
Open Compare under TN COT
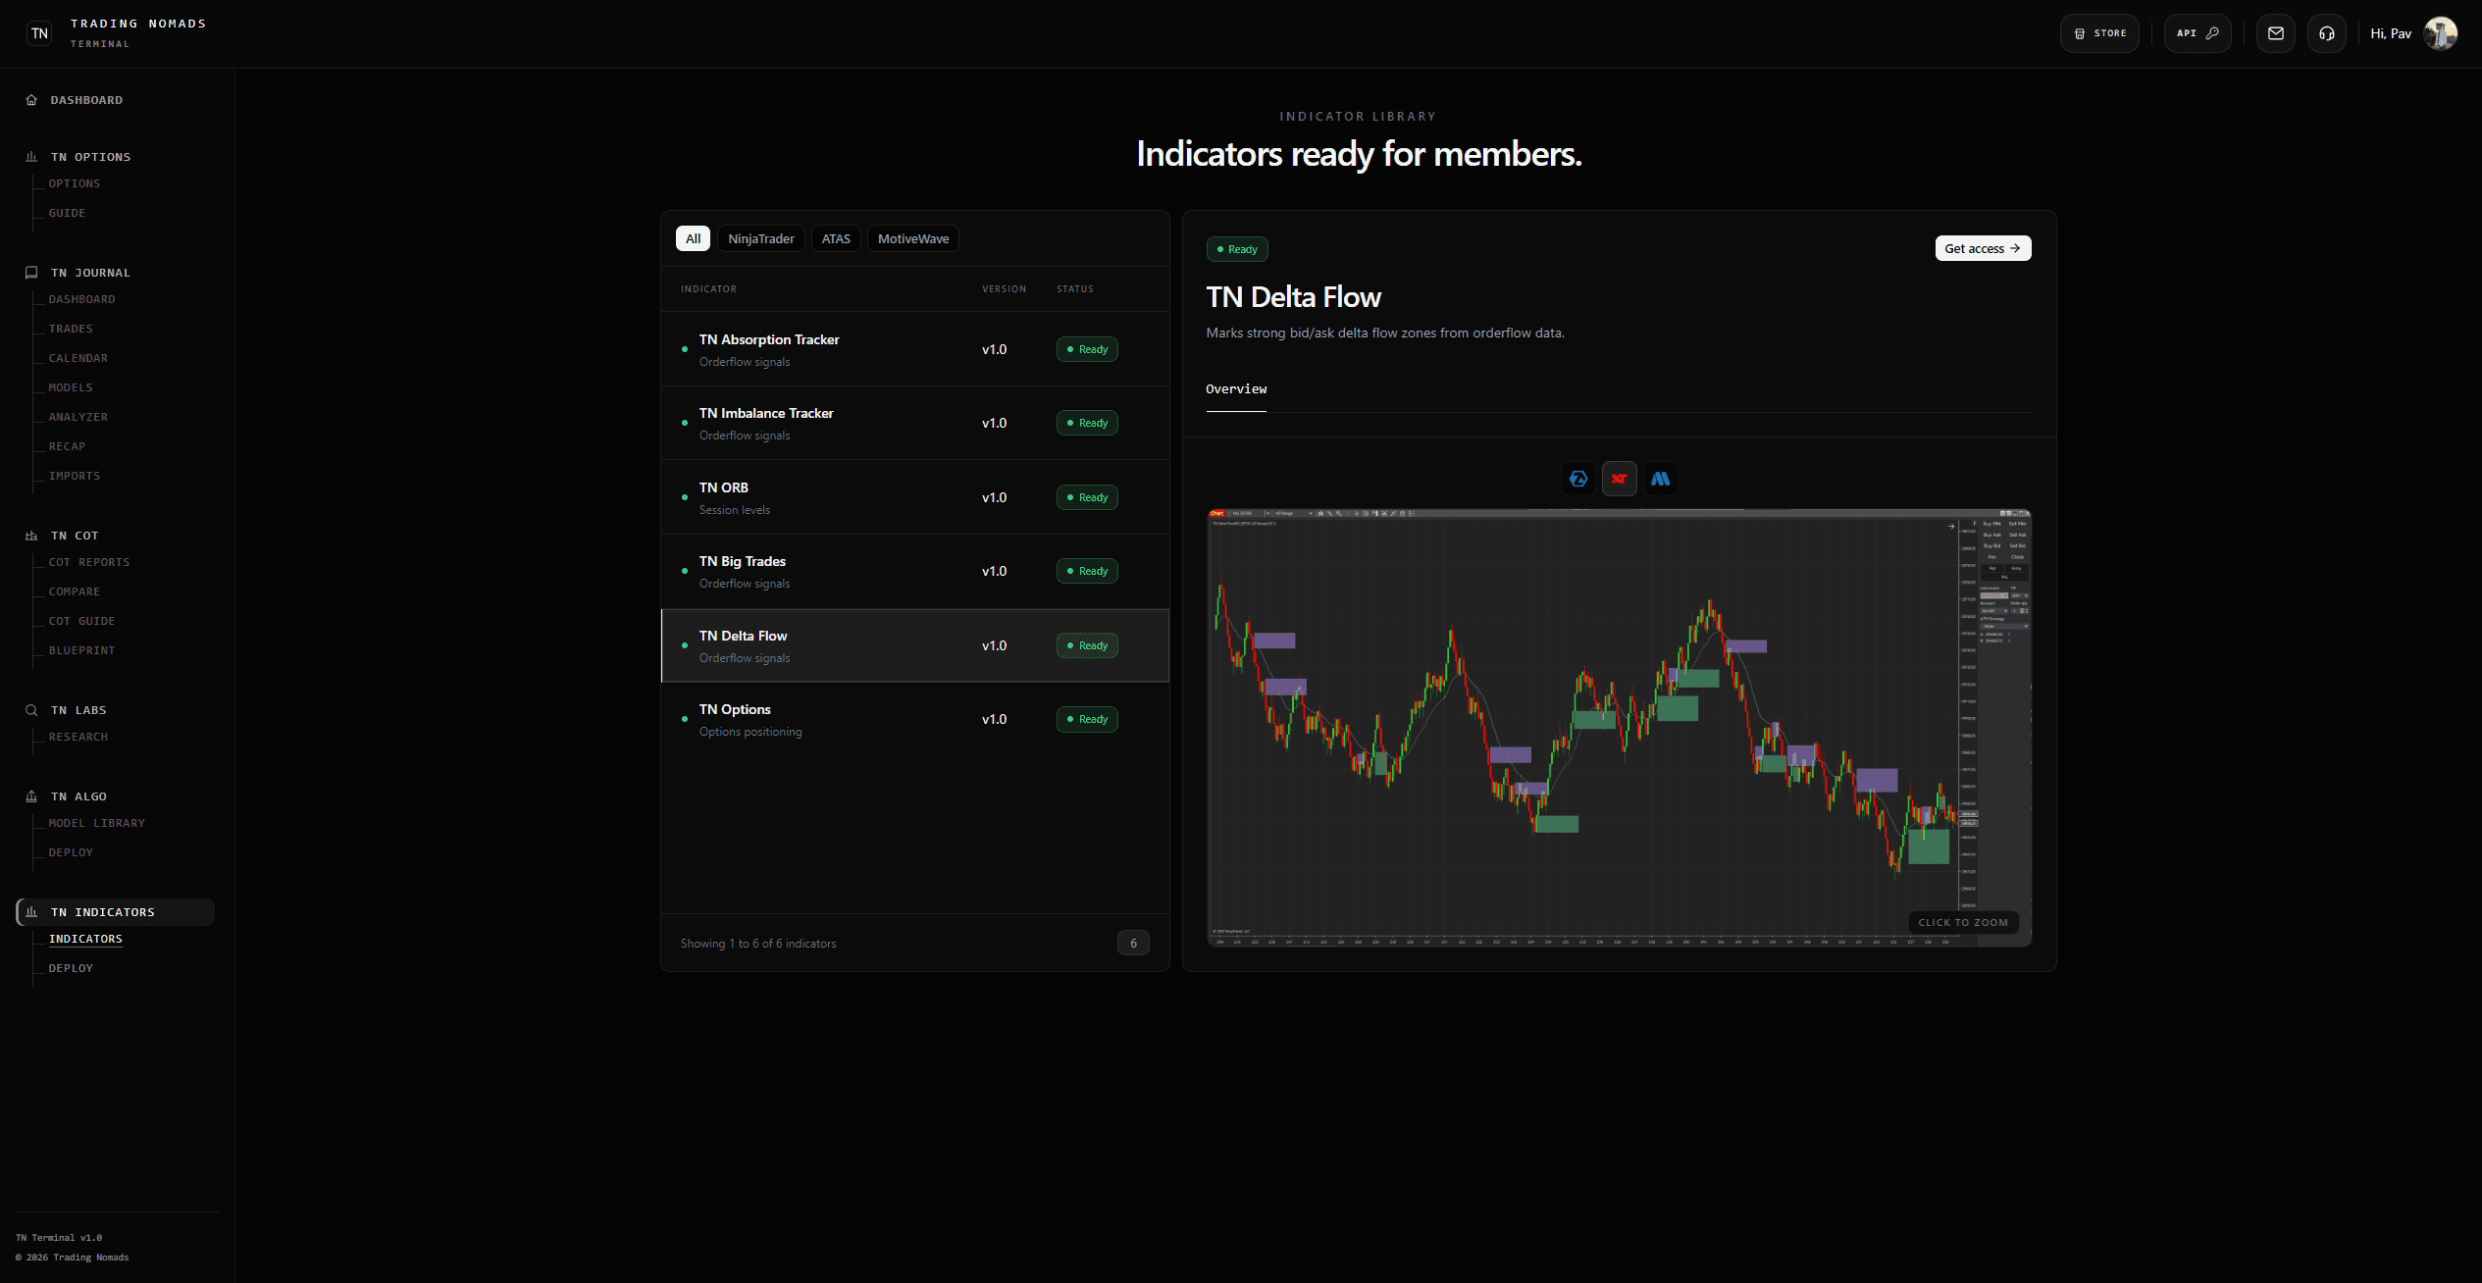coord(75,591)
